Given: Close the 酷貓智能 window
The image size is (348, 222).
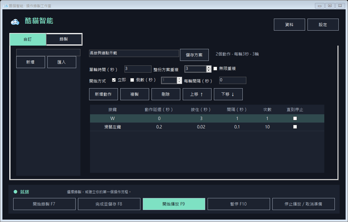Looking at the screenshot, I should click(x=340, y=6).
